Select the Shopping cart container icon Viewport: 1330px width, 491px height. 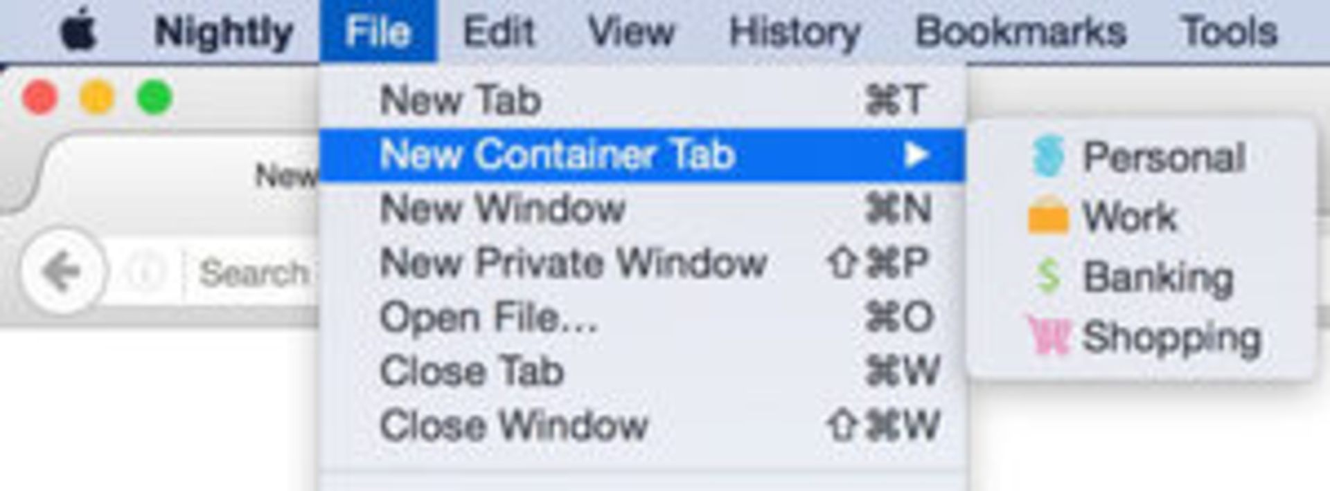point(1049,336)
